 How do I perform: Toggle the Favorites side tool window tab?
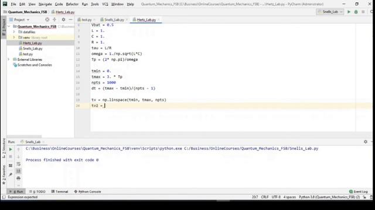tap(4, 175)
